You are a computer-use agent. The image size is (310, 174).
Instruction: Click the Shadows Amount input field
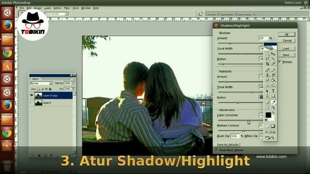click(263, 38)
